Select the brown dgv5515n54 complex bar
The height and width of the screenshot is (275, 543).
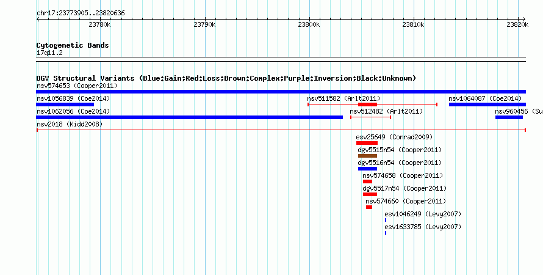coord(367,156)
